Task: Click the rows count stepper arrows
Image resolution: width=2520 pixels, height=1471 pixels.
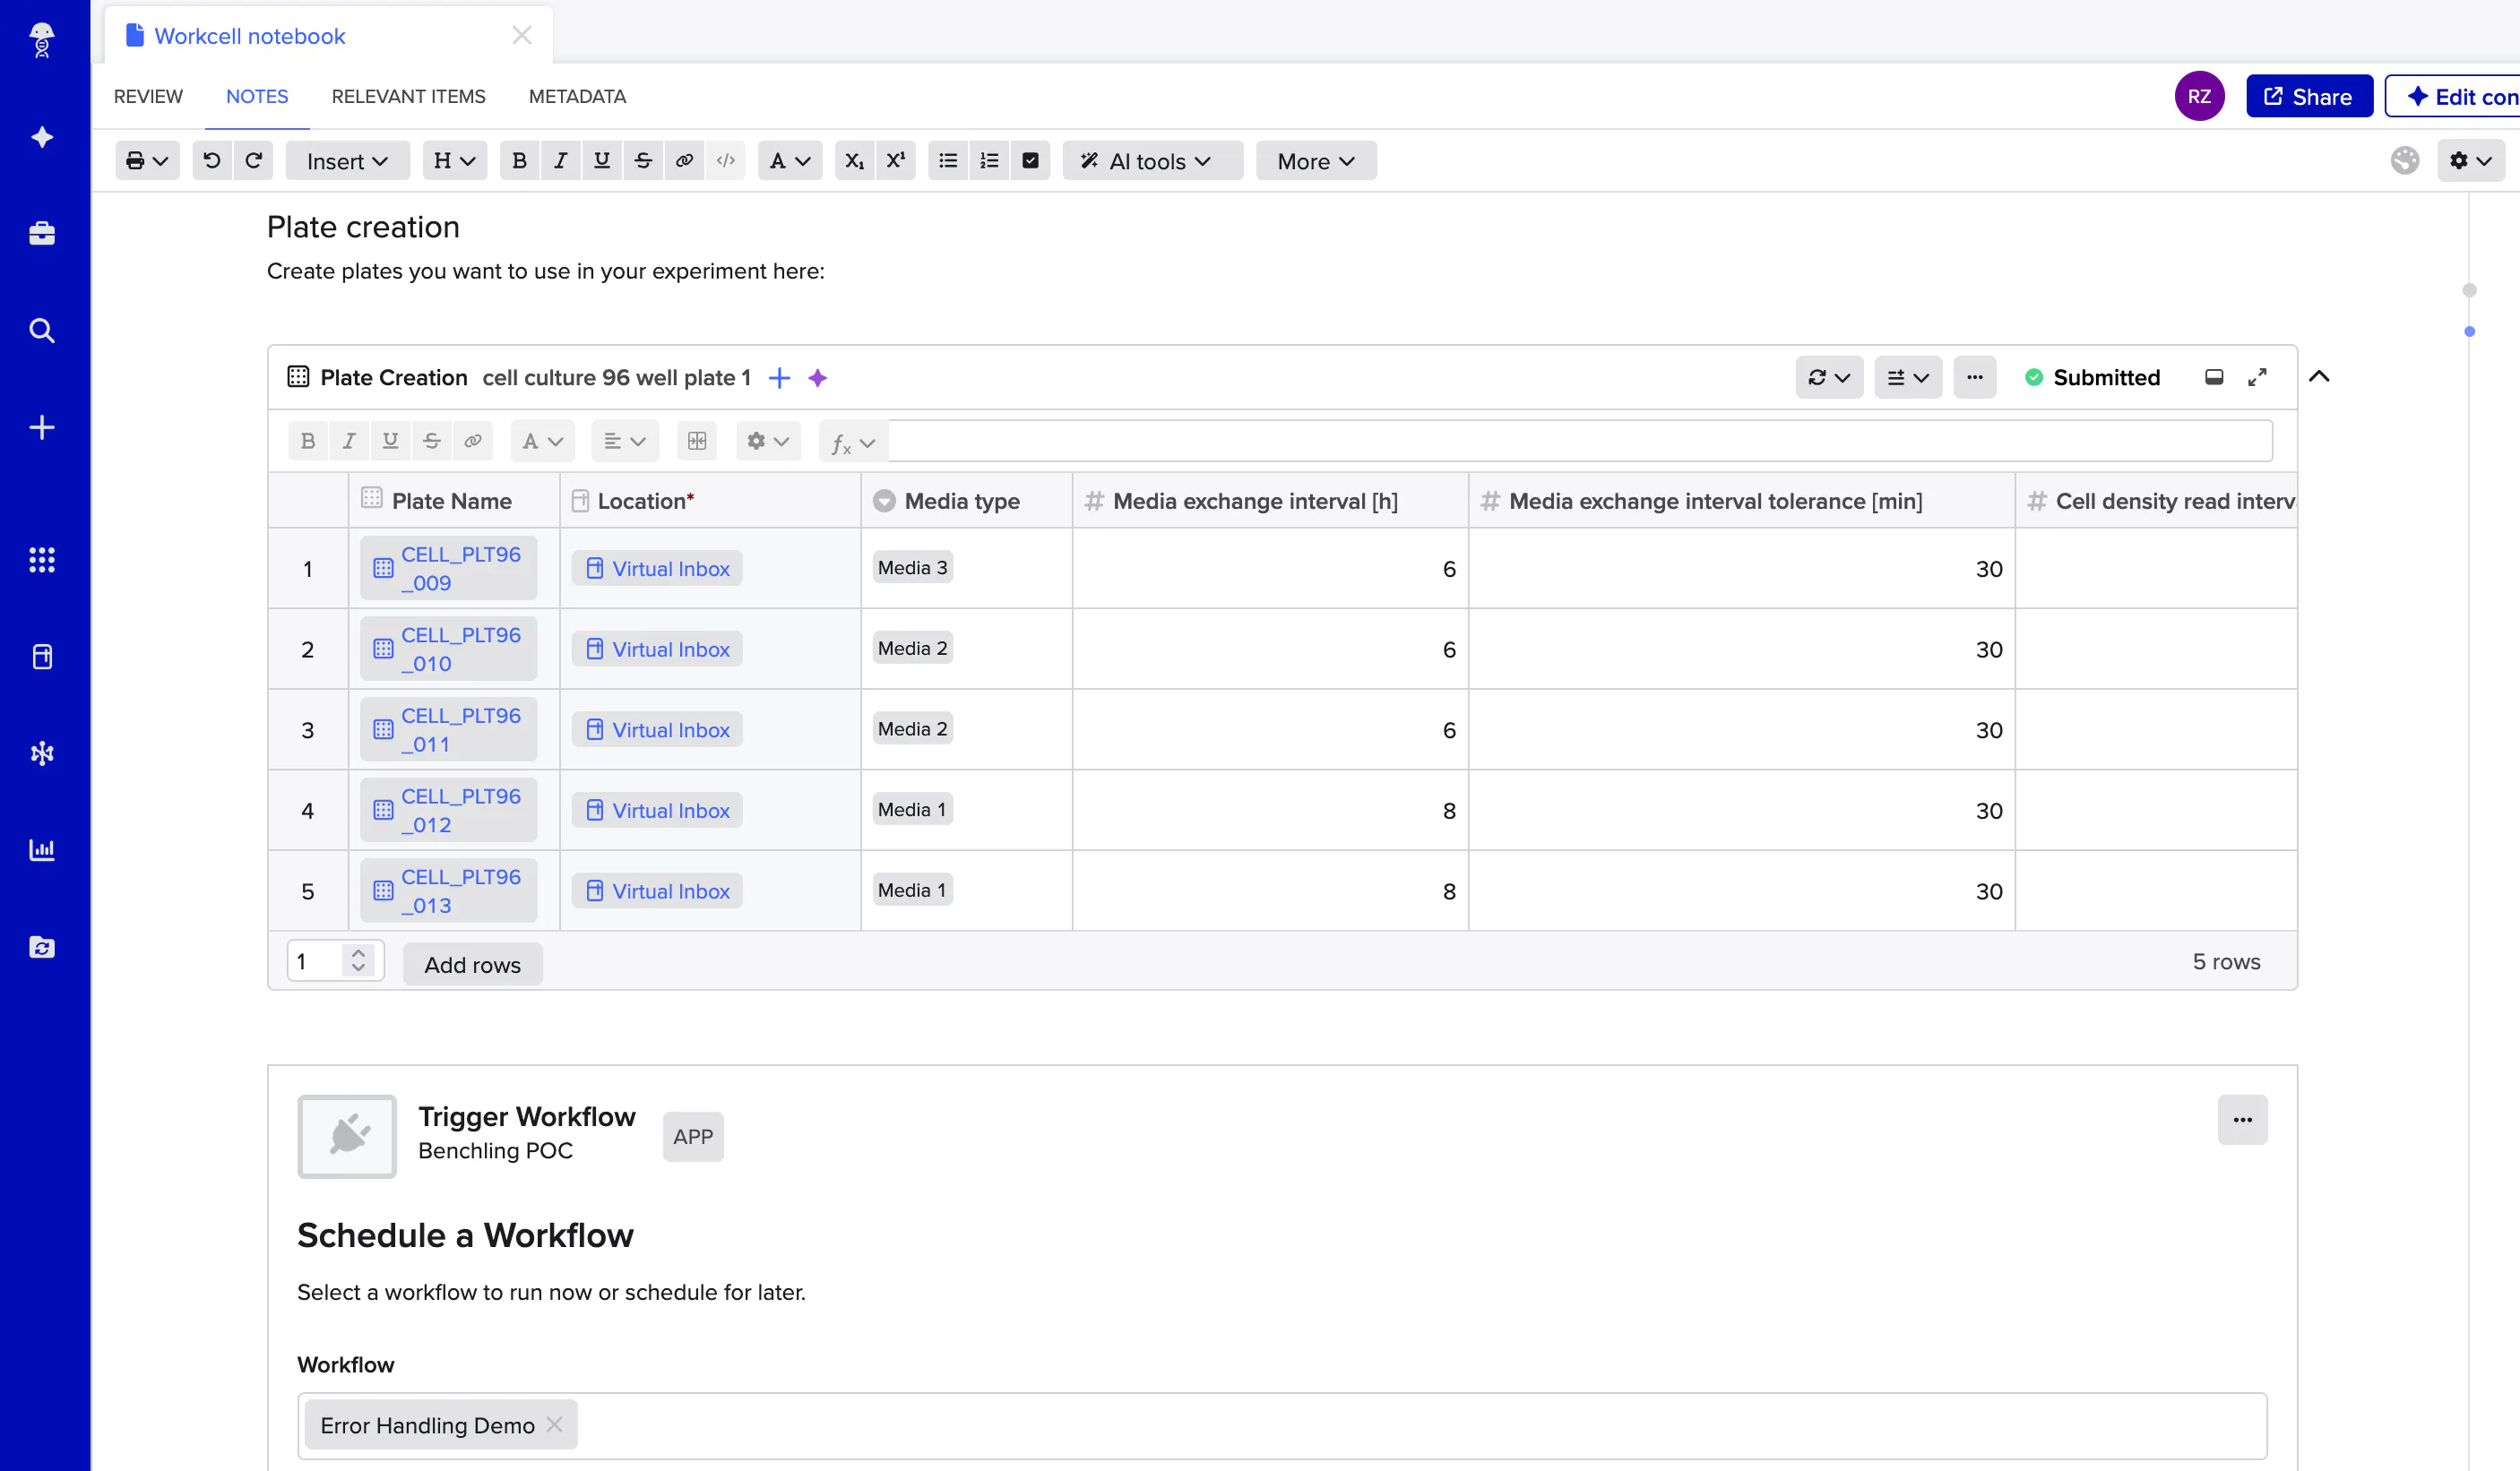Action: [x=358, y=960]
